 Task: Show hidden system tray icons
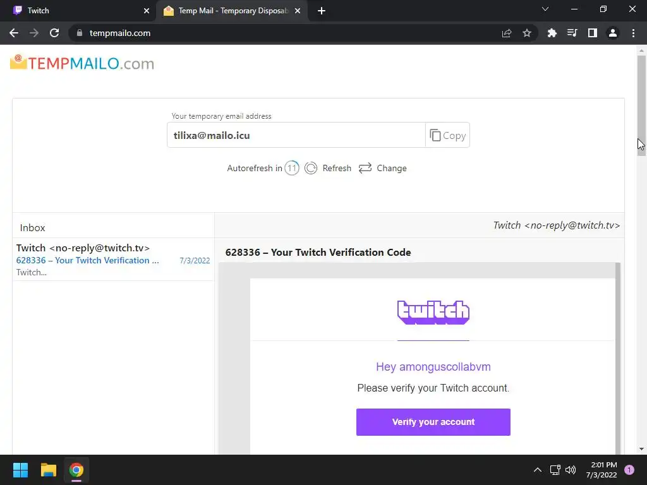point(538,470)
